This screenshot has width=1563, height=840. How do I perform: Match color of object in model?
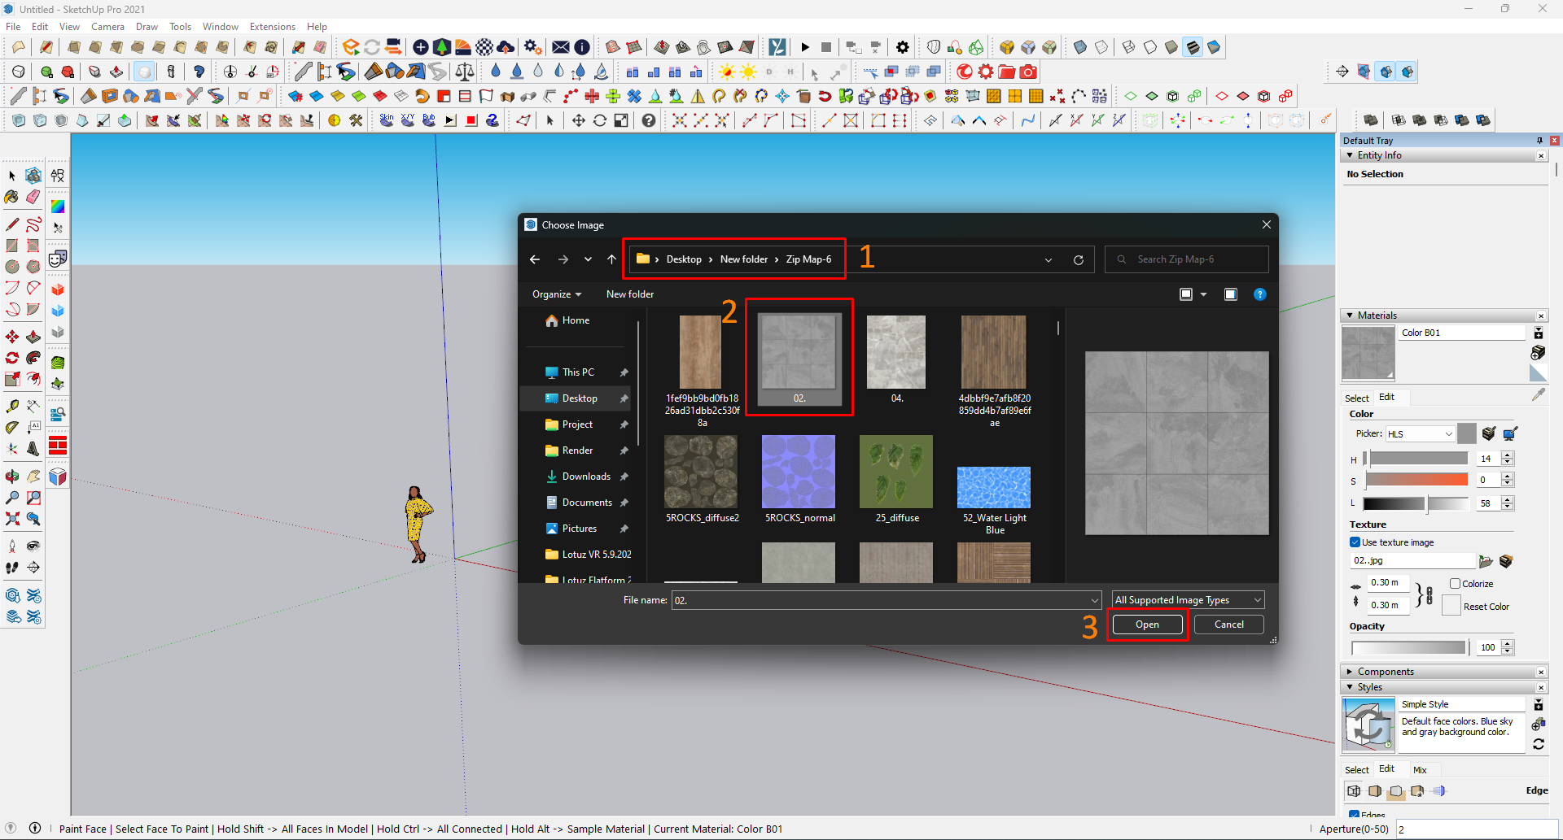(1489, 433)
